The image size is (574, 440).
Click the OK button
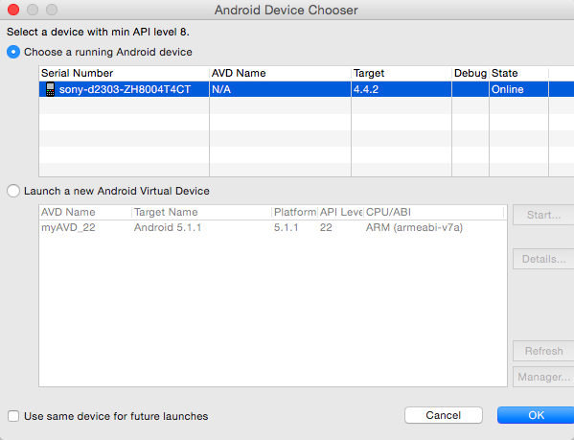pyautogui.click(x=536, y=415)
